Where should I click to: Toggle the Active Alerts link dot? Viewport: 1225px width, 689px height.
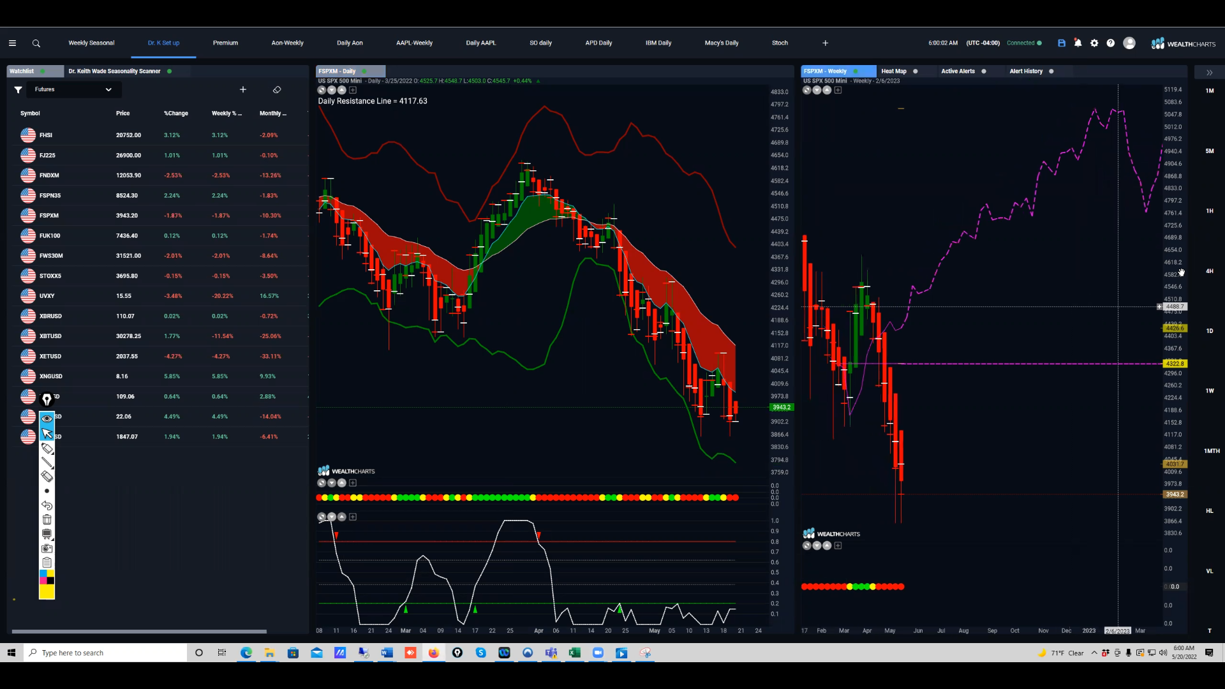pyautogui.click(x=984, y=71)
